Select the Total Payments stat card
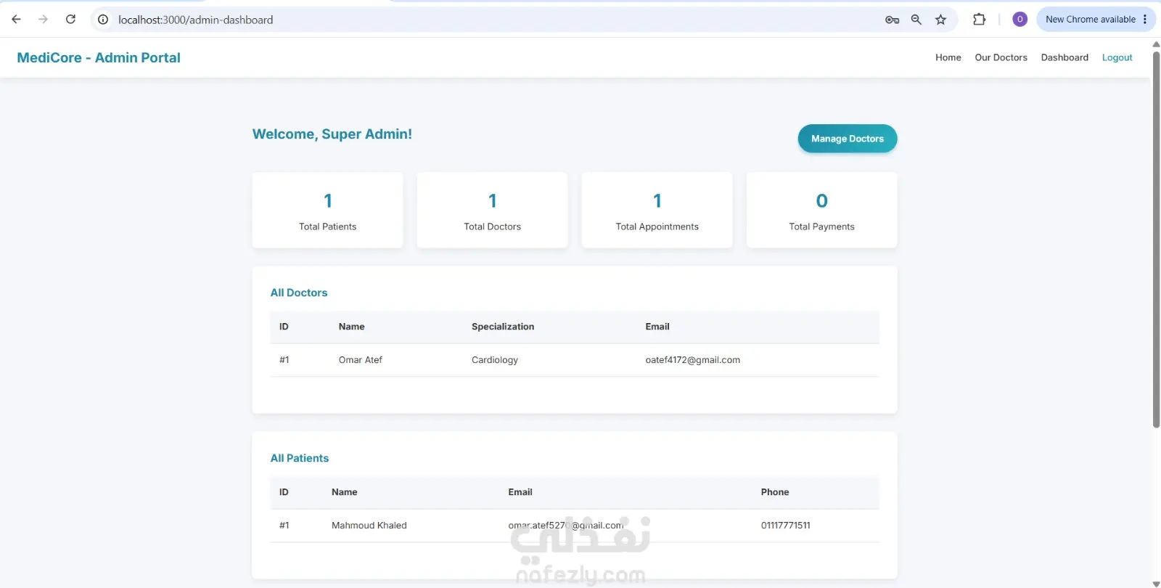The height and width of the screenshot is (588, 1161). point(821,210)
